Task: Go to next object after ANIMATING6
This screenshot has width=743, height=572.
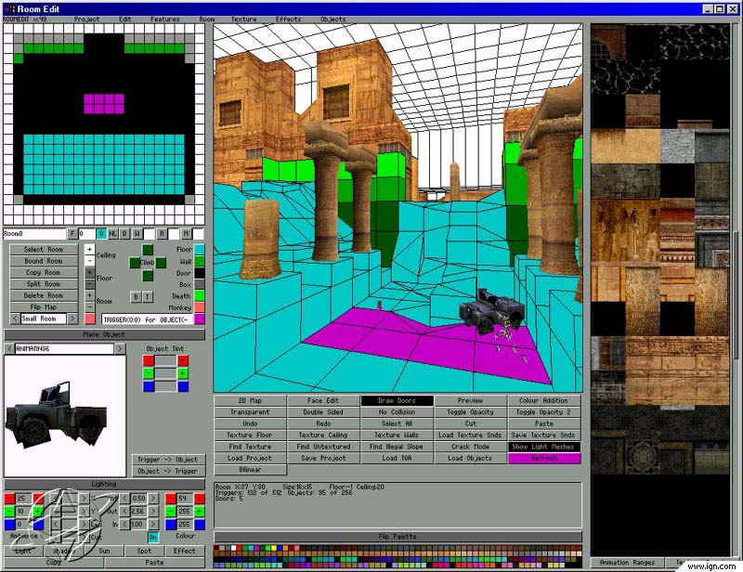Action: click(119, 348)
